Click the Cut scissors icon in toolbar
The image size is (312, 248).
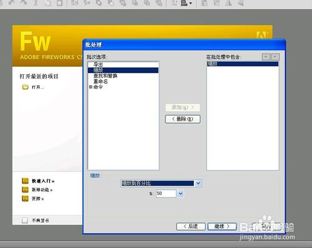(x=36, y=2)
